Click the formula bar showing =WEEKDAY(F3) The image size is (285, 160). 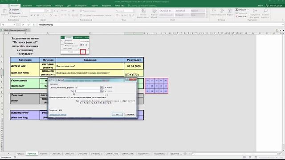click(x=160, y=25)
